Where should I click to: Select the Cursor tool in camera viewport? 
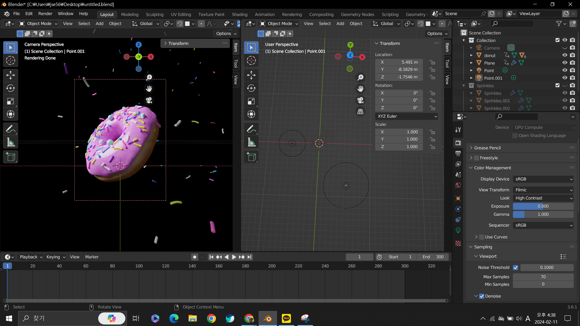click(x=11, y=61)
